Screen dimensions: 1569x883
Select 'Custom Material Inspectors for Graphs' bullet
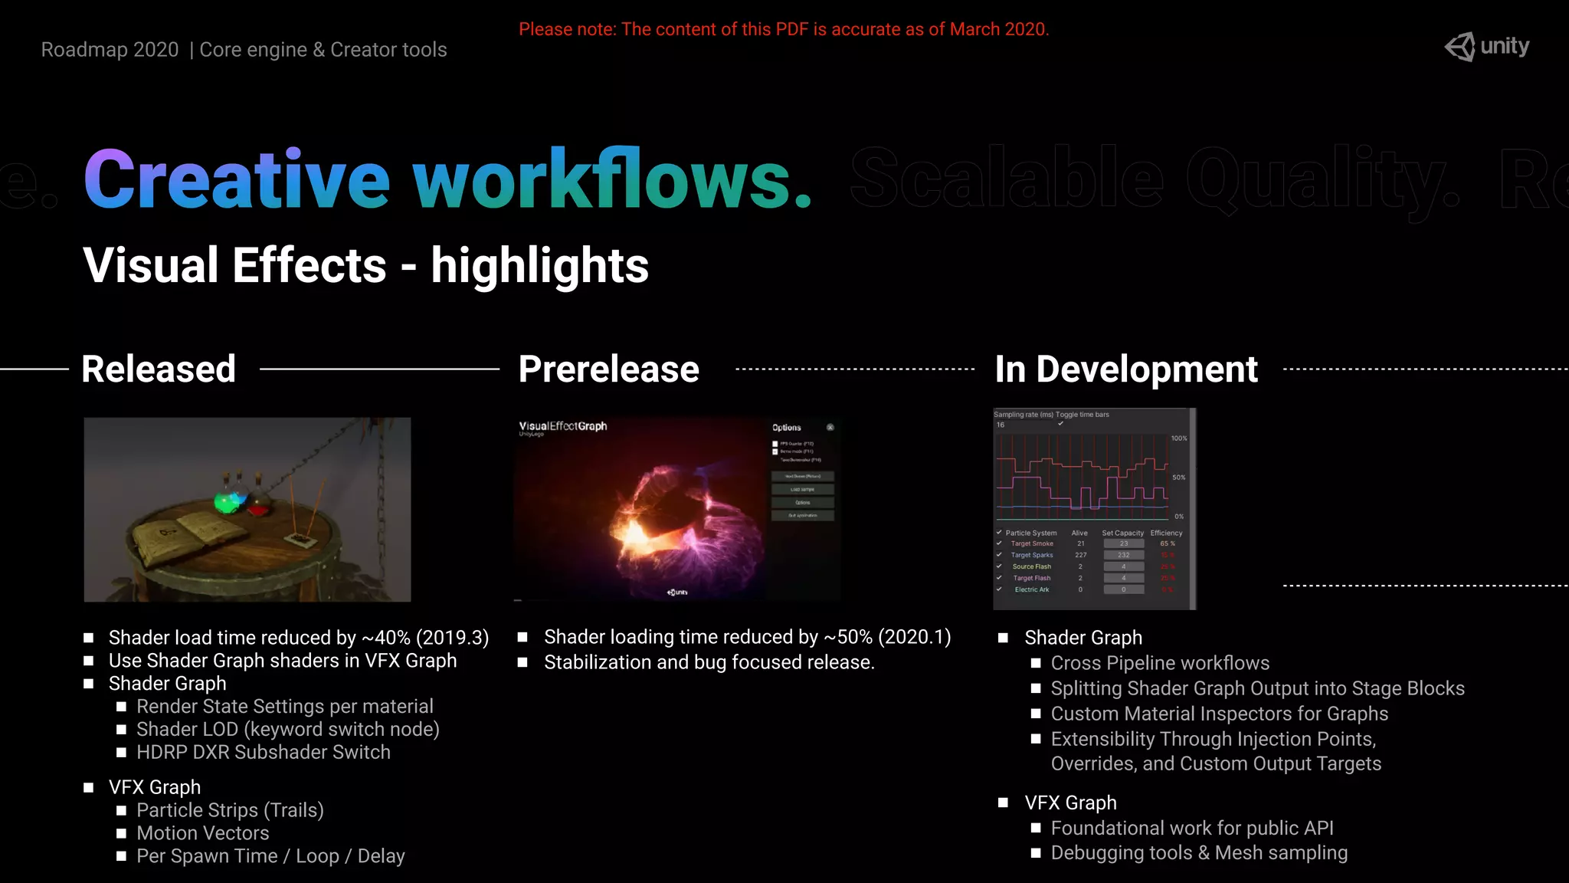[x=1220, y=714]
